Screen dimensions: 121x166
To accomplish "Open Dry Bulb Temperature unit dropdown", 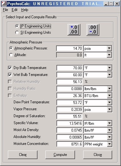I will (109, 68).
